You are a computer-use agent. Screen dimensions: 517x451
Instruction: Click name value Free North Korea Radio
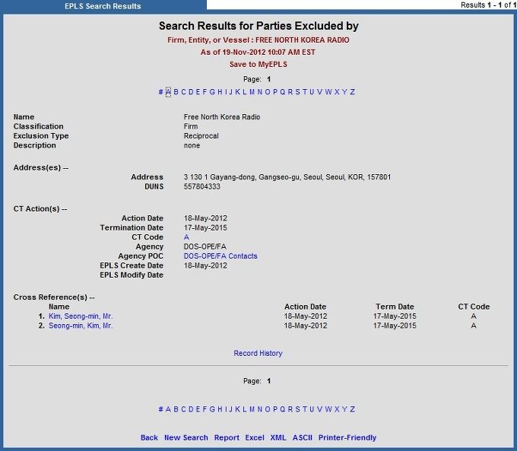[x=222, y=117]
